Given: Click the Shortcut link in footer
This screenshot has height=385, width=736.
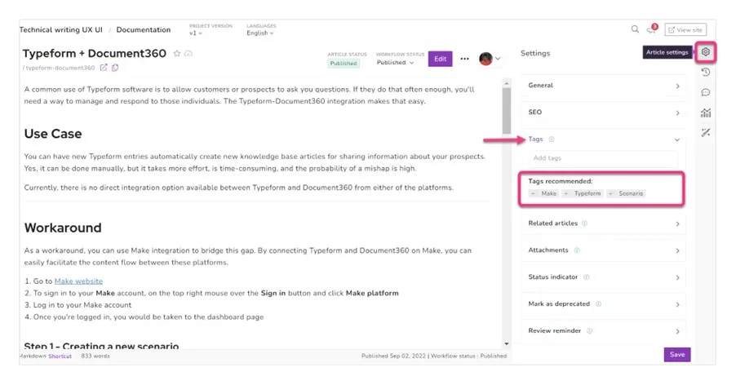Looking at the screenshot, I should (x=60, y=356).
